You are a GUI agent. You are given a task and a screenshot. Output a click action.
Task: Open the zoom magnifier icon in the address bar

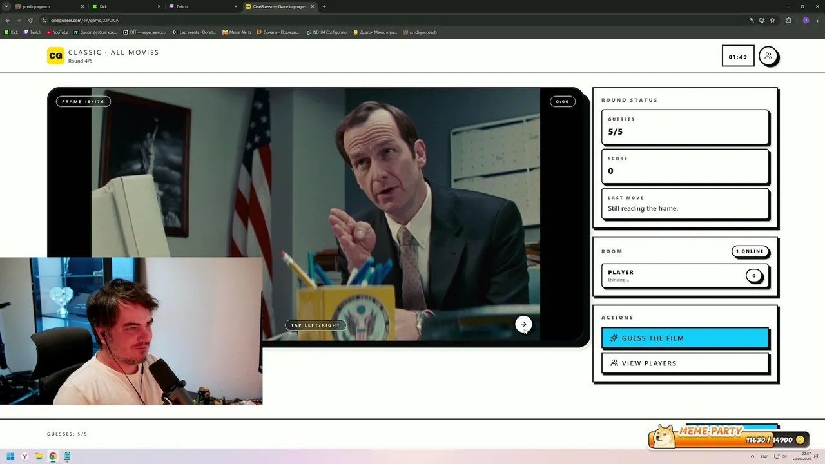point(752,20)
